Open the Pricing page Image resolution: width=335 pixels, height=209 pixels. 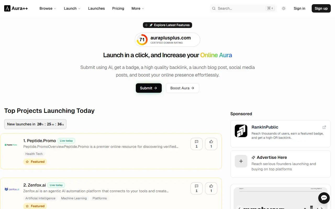[x=118, y=8]
